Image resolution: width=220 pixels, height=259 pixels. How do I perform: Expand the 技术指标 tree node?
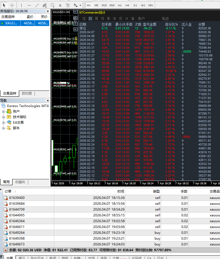[3, 117]
